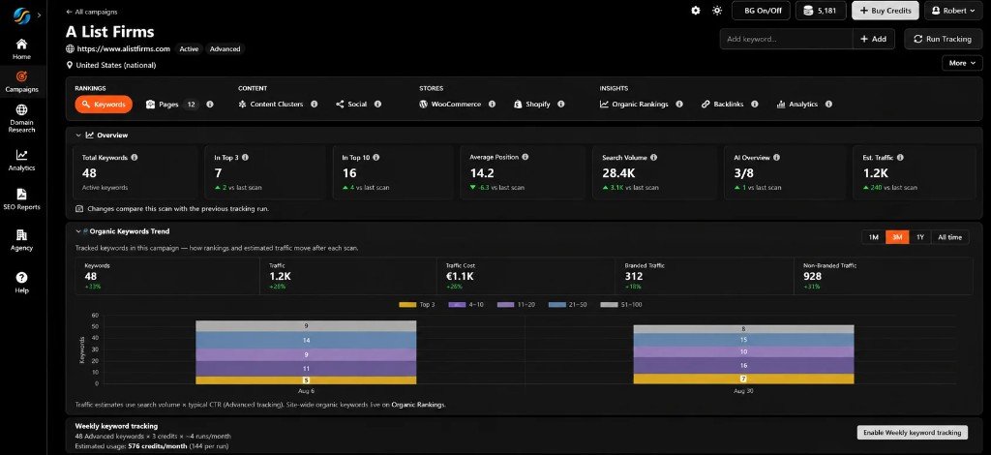Open Analytics in the left sidebar

pyautogui.click(x=21, y=160)
